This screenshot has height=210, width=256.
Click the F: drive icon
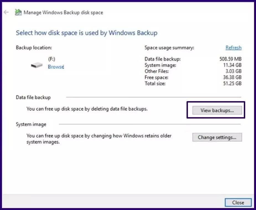tap(37, 65)
